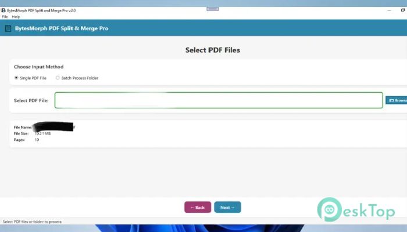Image resolution: width=407 pixels, height=232 pixels.
Task: Click the 'Select PDF File:' label
Action: click(31, 100)
